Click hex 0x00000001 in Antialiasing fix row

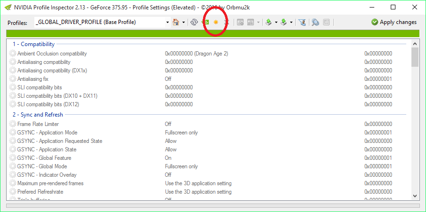point(378,79)
